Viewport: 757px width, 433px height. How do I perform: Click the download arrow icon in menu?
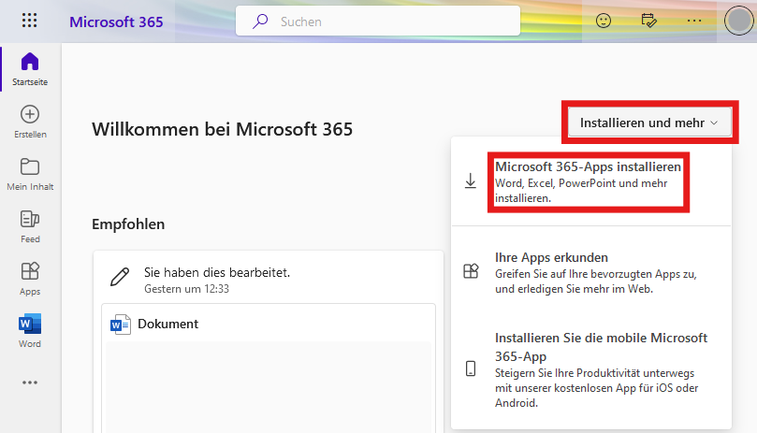(x=471, y=181)
